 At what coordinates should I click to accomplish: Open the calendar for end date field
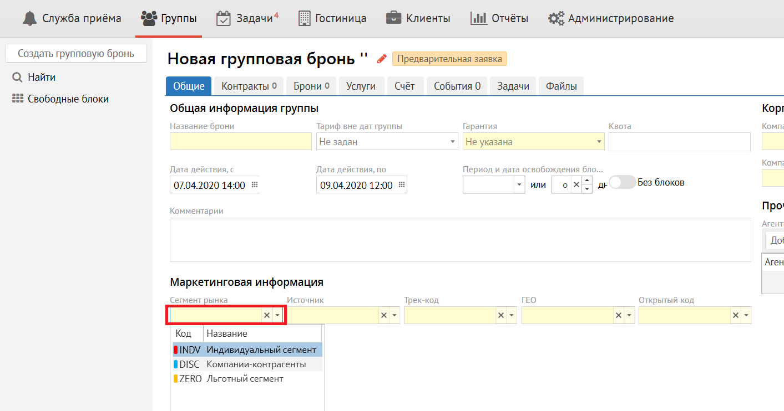[402, 185]
